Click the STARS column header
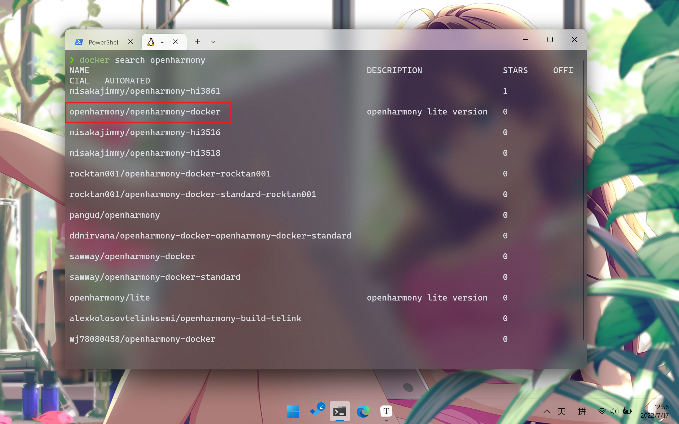 click(515, 70)
